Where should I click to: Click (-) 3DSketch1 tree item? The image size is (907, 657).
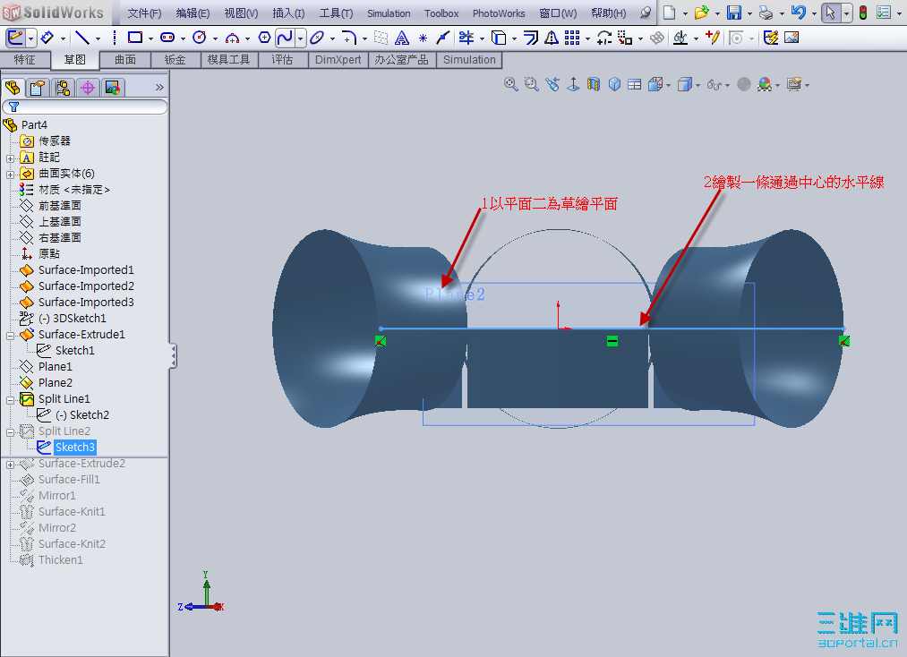[72, 319]
